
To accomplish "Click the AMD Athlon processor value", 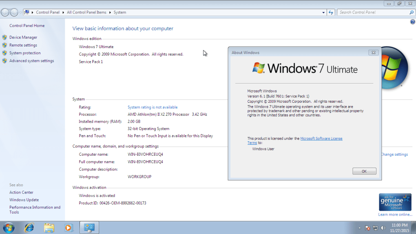I will 167,114.
